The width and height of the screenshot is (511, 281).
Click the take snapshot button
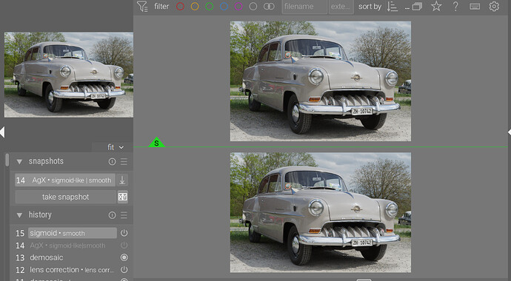coord(65,197)
